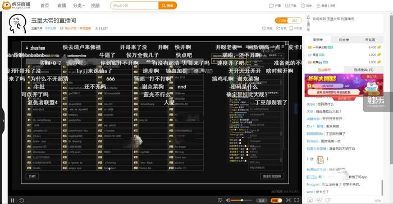The width and height of the screenshot is (393, 204).
Task: Click the room title 玉皇大帝的直播间
Action: click(54, 21)
